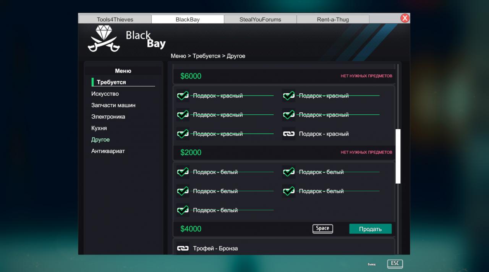Image resolution: width=489 pixels, height=272 pixels.
Task: Click the Требуется menu heading
Action: click(x=111, y=82)
